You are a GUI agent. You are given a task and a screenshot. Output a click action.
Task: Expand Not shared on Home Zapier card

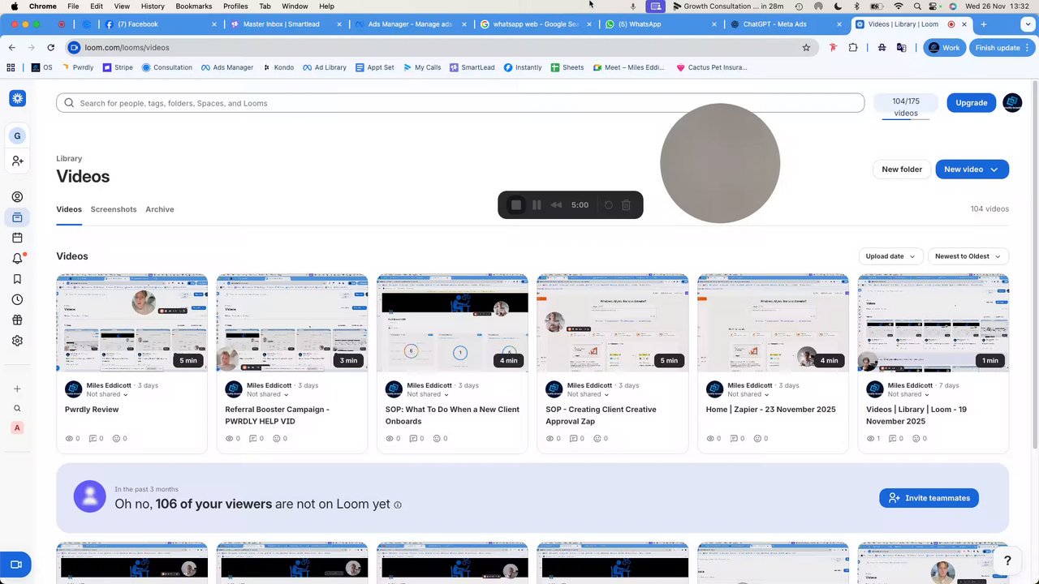tap(748, 394)
